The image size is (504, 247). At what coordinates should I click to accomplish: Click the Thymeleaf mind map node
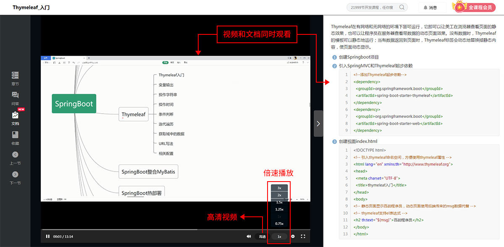click(x=134, y=114)
